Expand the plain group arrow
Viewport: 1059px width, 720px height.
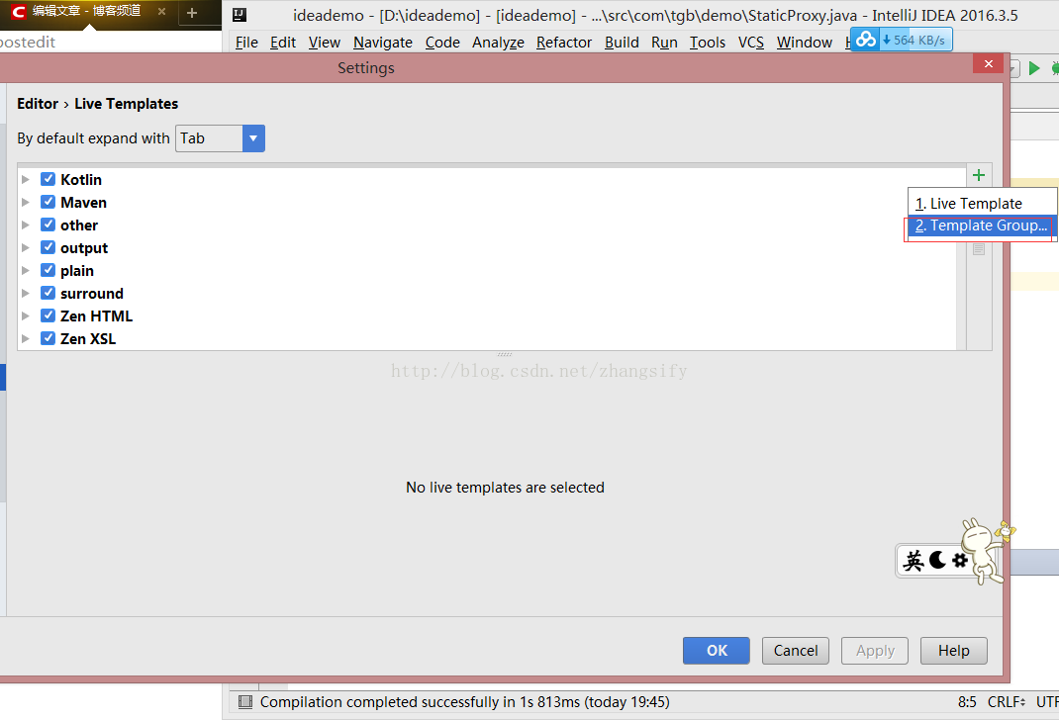[x=26, y=271]
